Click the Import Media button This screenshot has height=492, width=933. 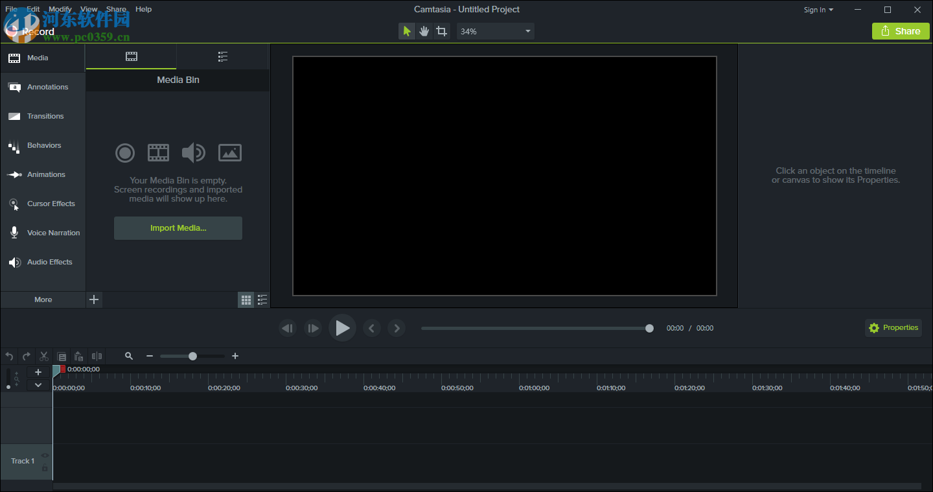178,228
